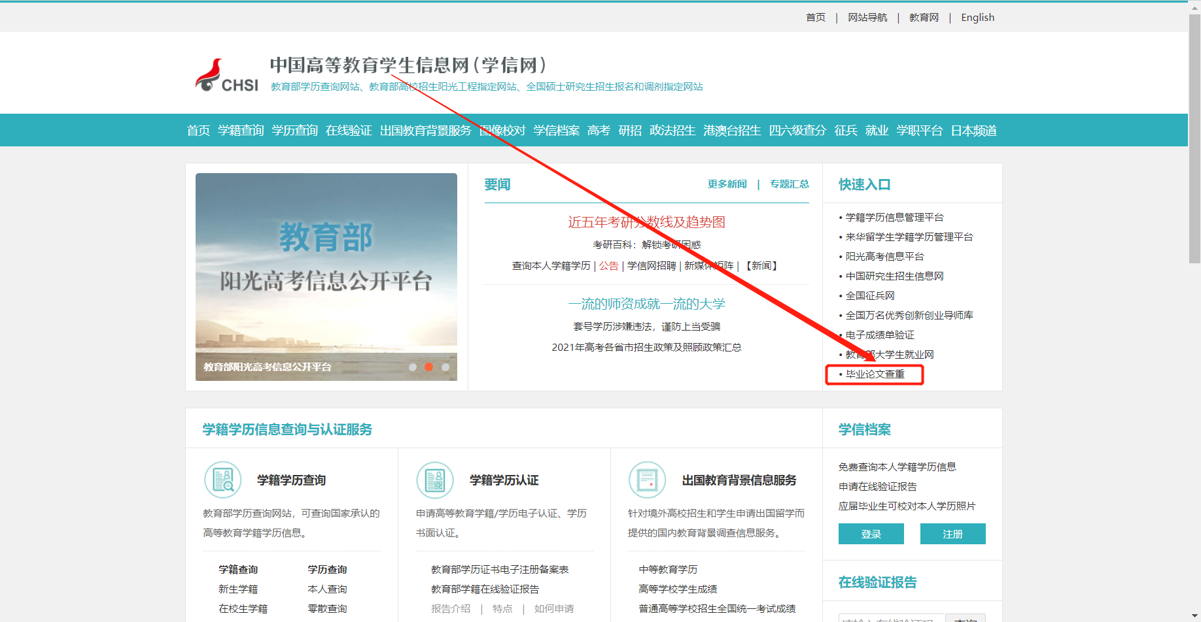Click the 出国教育背景信息服务 certificate icon
This screenshot has height=622, width=1201.
tap(647, 480)
